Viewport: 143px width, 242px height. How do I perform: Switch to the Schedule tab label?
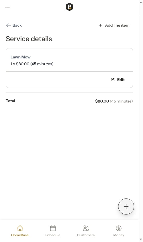53,235
